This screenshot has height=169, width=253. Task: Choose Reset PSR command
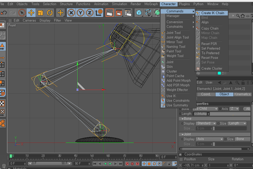pyautogui.click(x=209, y=44)
